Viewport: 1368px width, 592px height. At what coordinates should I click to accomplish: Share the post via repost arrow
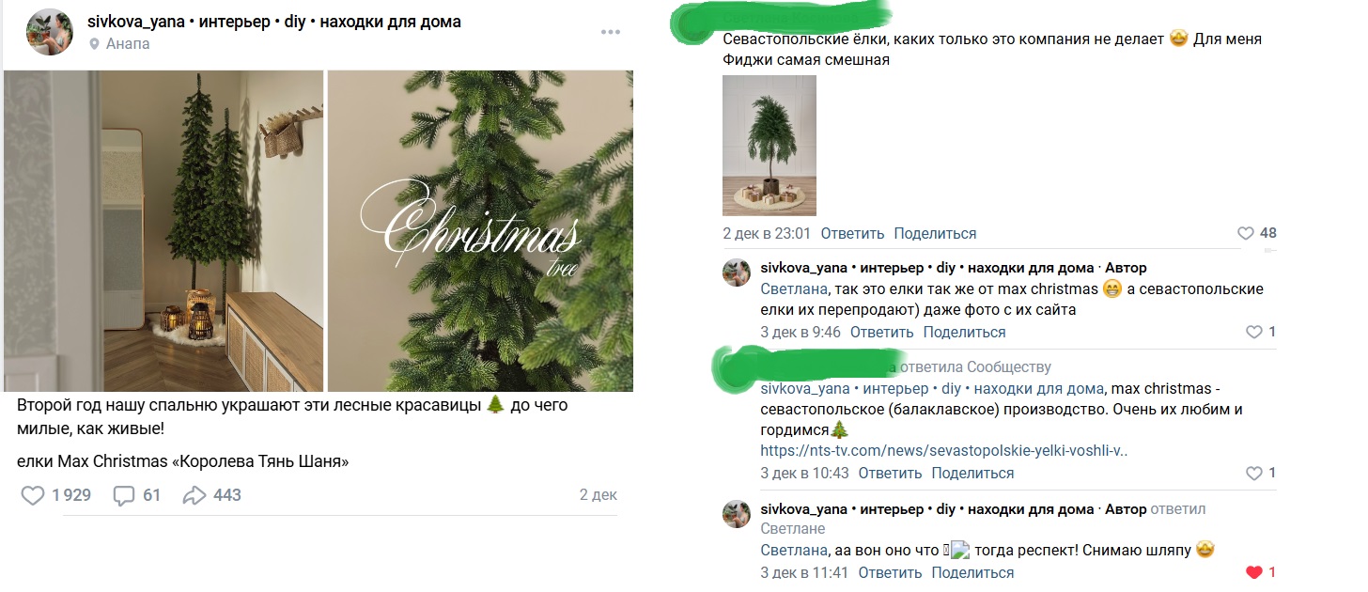point(194,495)
